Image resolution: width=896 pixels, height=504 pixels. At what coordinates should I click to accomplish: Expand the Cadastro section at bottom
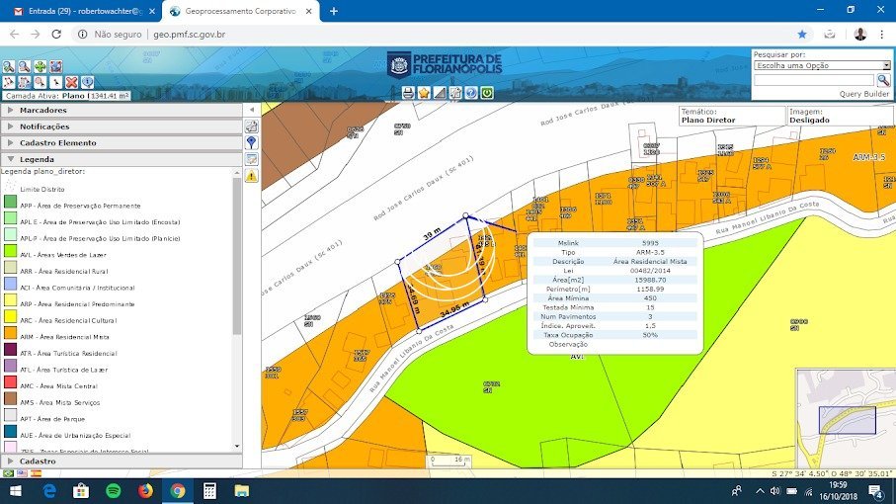coord(122,462)
